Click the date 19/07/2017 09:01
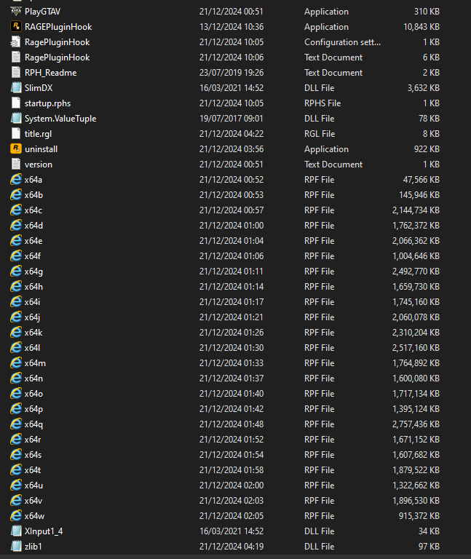The image size is (471, 559). point(231,119)
